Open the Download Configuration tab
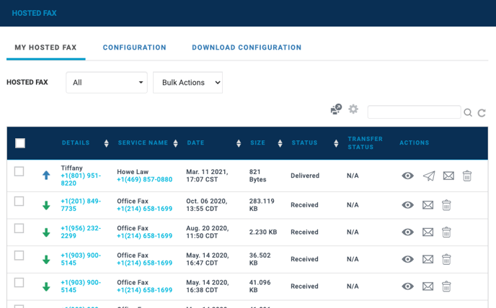Viewport: 496px width, 308px height. [247, 47]
